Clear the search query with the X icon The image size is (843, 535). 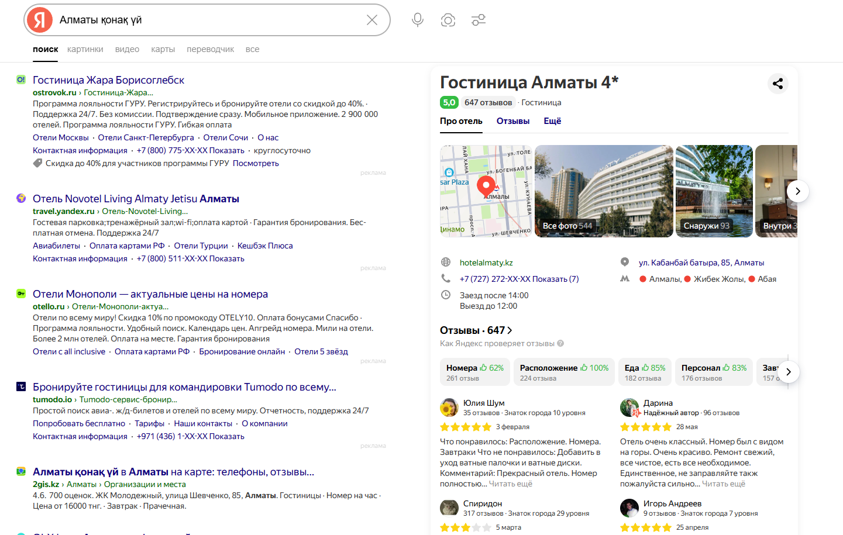pos(372,20)
